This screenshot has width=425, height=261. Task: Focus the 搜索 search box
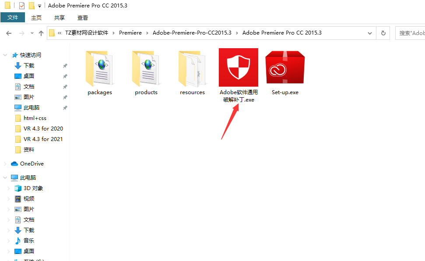[x=410, y=33]
